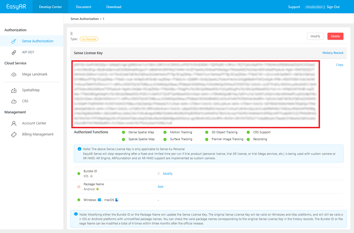Click the SpatialMap icon in sidebar
This screenshot has height=233, width=354.
tap(14, 90)
